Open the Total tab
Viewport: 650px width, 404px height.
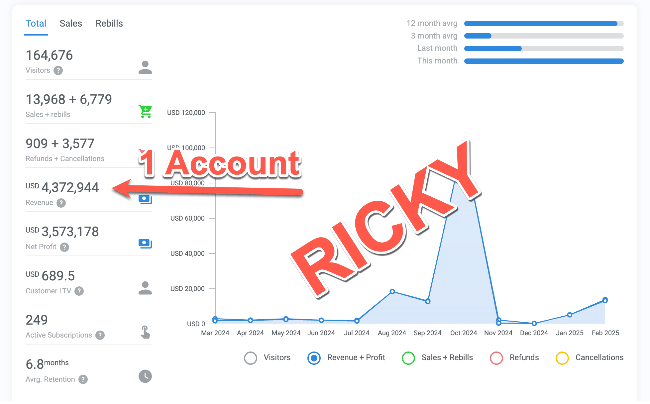(36, 24)
